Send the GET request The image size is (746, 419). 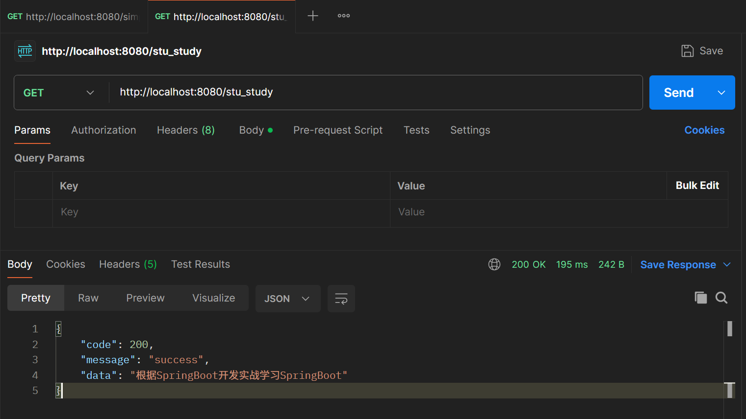pyautogui.click(x=679, y=93)
